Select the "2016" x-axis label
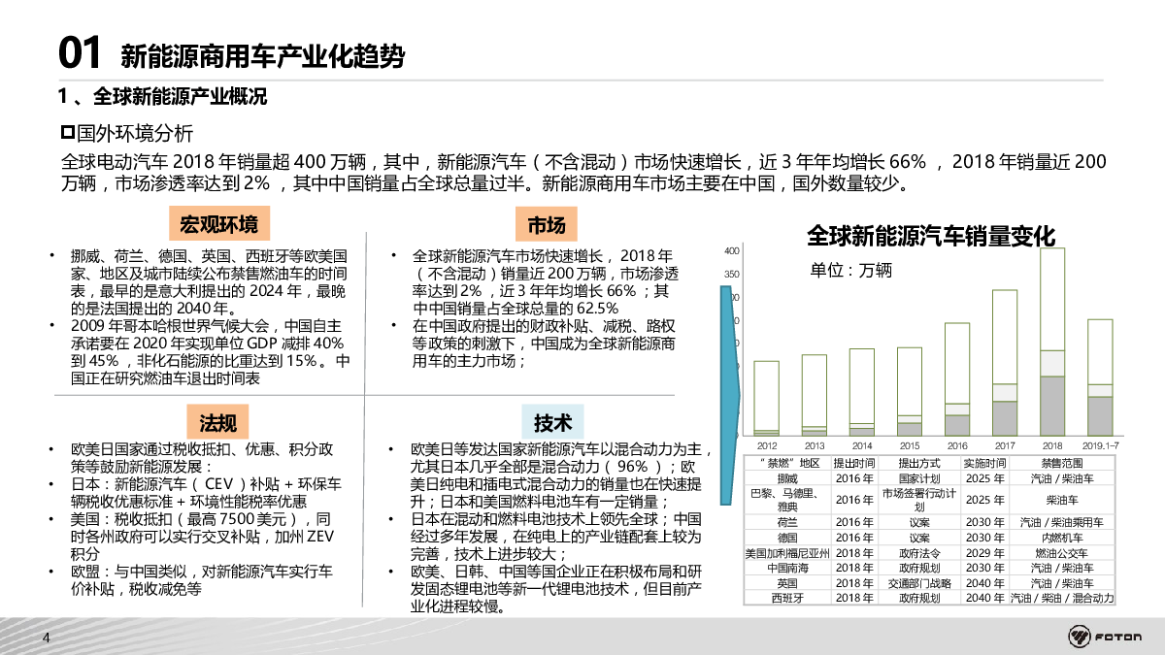This screenshot has width=1165, height=655. (x=957, y=444)
